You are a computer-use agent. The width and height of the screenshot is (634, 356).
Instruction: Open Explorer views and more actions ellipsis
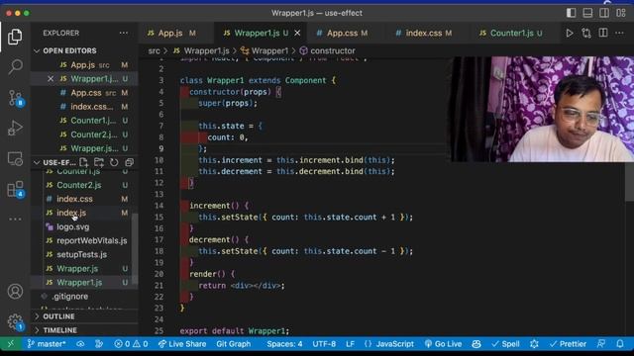(x=123, y=33)
